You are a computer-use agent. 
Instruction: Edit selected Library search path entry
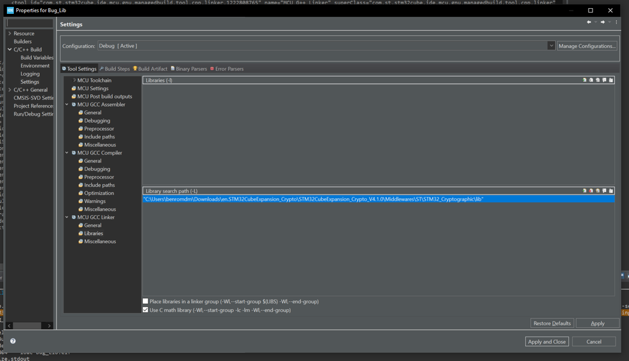pos(598,191)
